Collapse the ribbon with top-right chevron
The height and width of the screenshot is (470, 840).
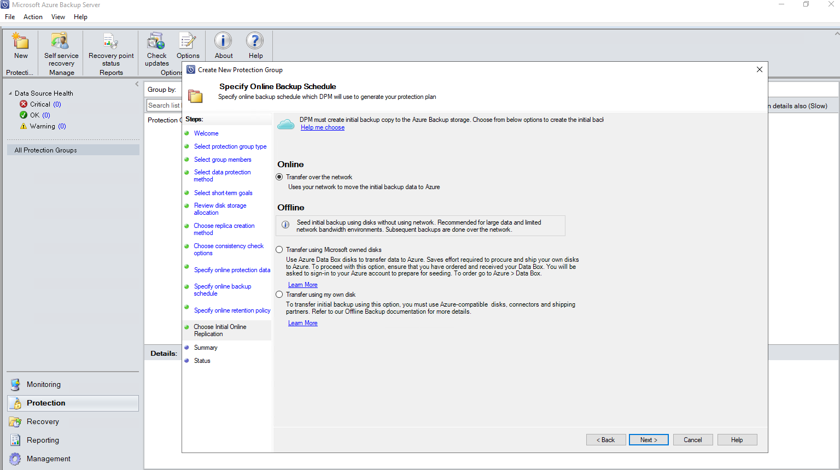point(837,33)
